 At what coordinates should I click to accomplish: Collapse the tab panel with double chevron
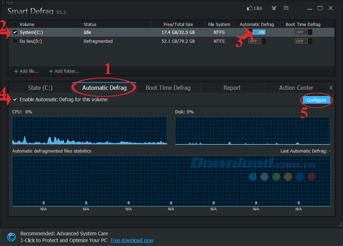[331, 88]
